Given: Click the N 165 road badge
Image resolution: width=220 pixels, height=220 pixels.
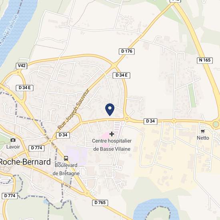Looking at the screenshot, I should [x=205, y=60].
